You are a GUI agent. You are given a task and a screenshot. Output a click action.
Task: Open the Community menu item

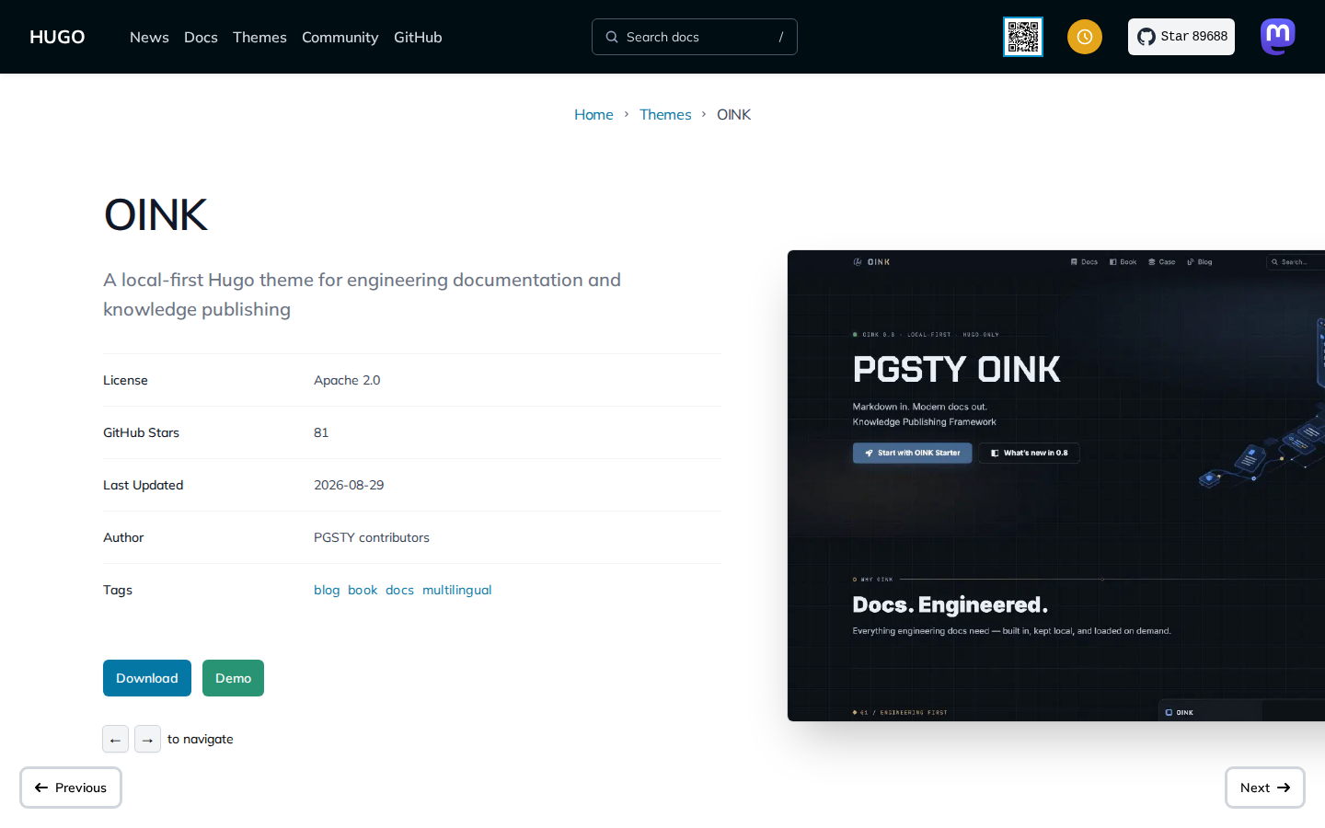click(x=340, y=37)
